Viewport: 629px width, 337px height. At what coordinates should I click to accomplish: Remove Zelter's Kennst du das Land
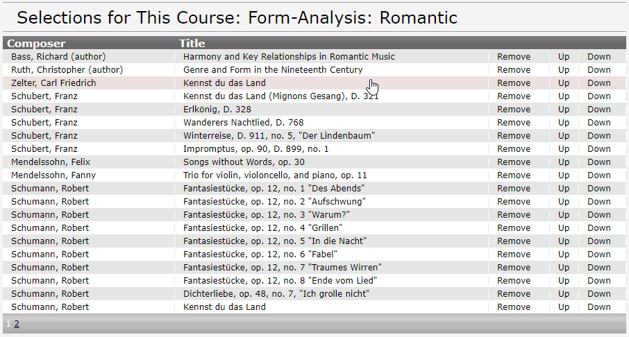[x=514, y=83]
